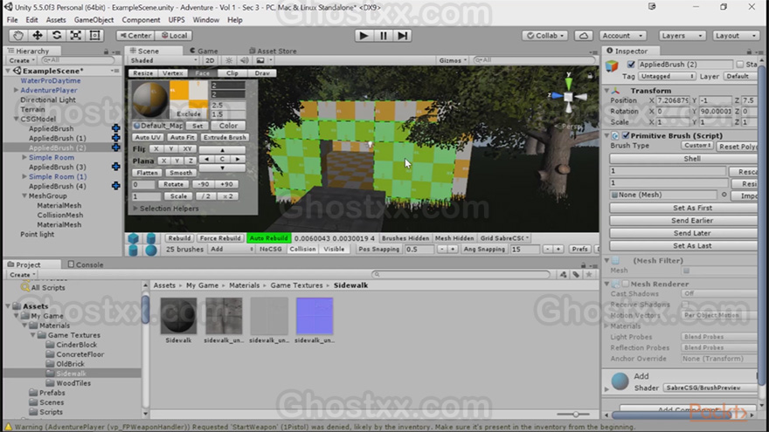
Task: Click the scene orientation gizmo
Action: 568,97
